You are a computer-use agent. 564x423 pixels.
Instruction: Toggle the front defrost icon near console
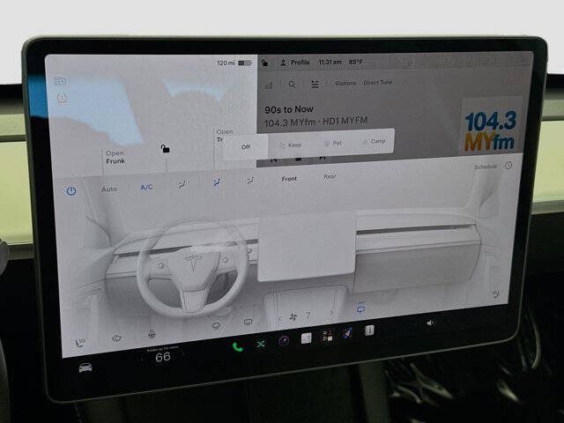[216, 325]
